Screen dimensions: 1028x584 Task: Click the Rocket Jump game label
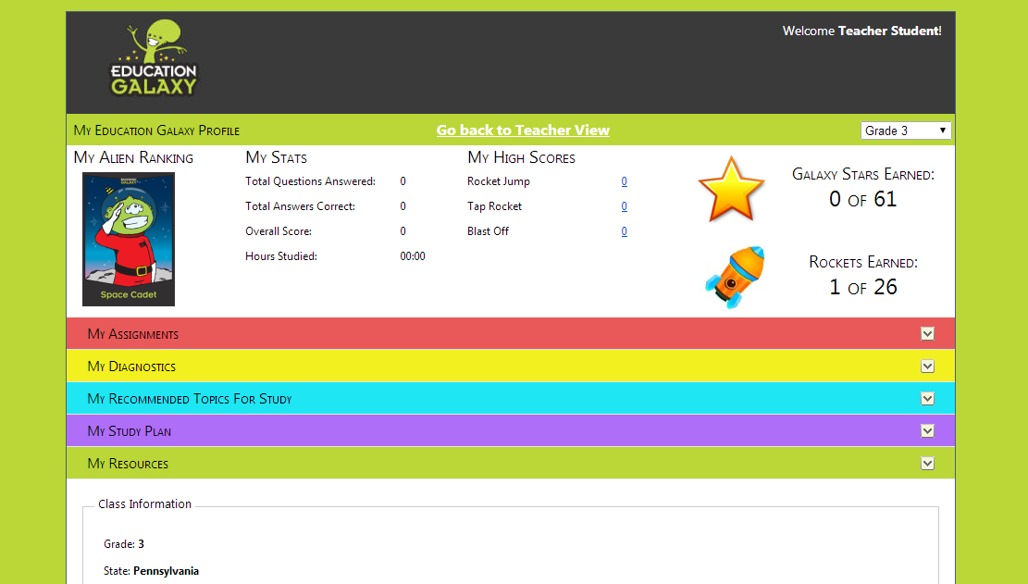(x=498, y=181)
